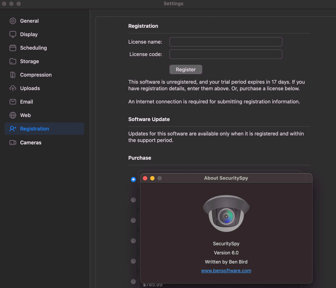Click the Scheduling calendar icon
Image resolution: width=336 pixels, height=288 pixels.
point(13,48)
